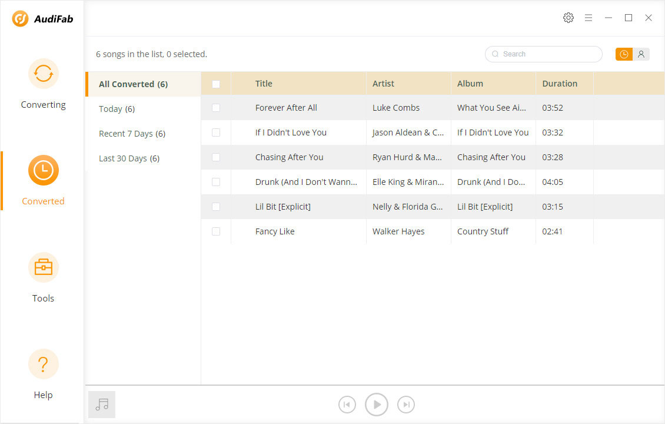The width and height of the screenshot is (665, 424).
Task: Select the All Converted (6) category
Action: click(144, 84)
